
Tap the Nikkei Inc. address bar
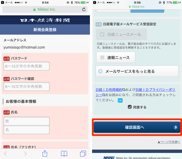45,9
